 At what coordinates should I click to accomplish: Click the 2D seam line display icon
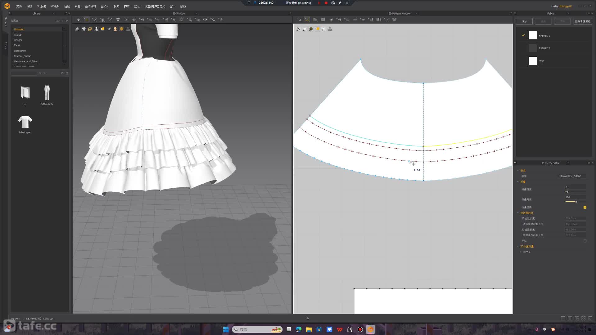pyautogui.click(x=298, y=29)
